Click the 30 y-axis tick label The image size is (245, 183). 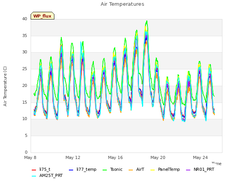click(x=24, y=52)
